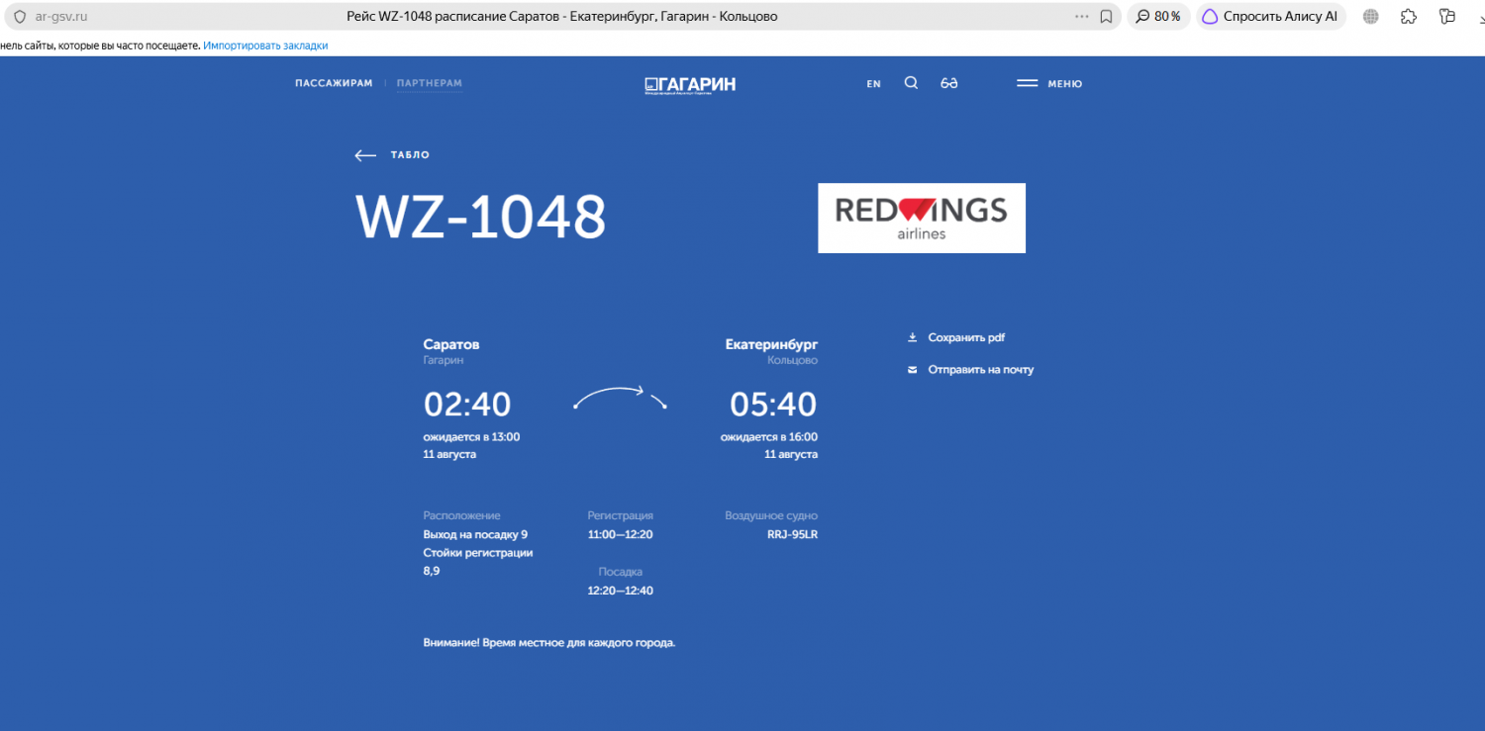Click the Выход на посадку 9 text
Image resolution: width=1485 pixels, height=731 pixels.
click(x=475, y=534)
